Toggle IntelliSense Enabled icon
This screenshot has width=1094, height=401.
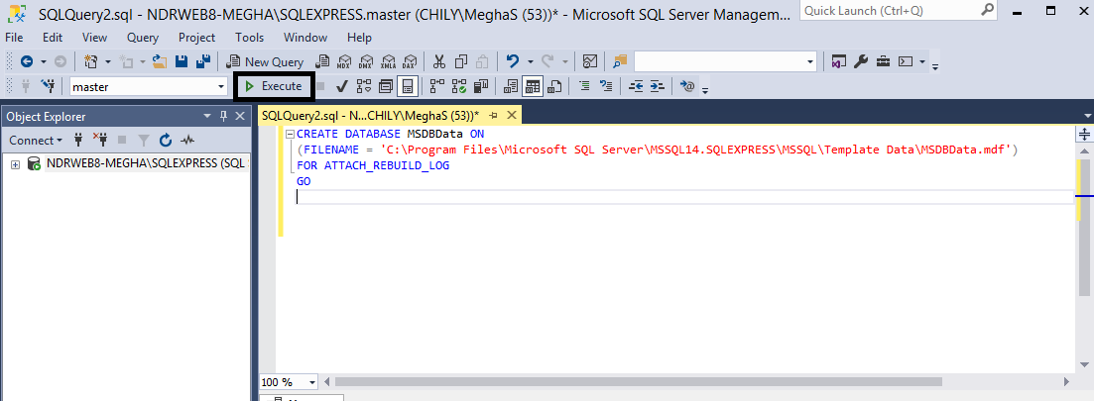[408, 86]
